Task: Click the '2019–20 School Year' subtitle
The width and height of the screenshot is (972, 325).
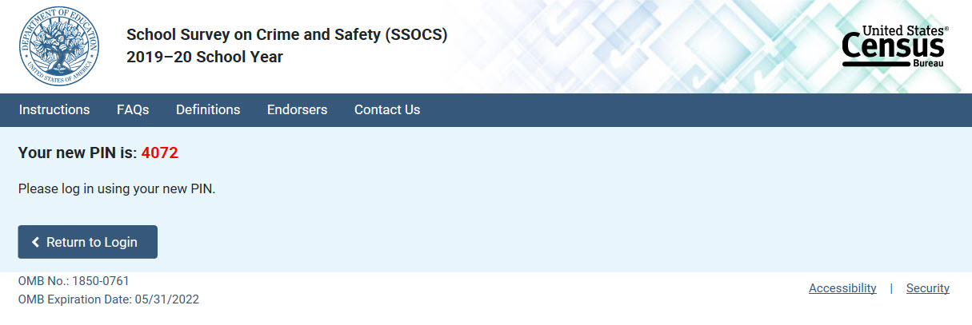Action: pos(205,57)
